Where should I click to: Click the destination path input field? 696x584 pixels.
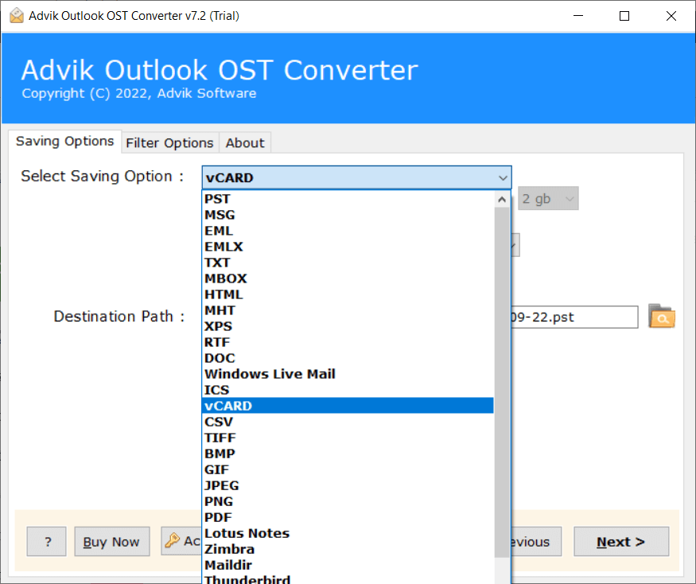point(574,317)
